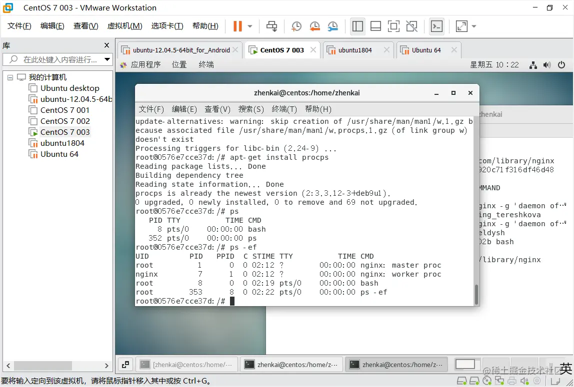Toggle the library sidebar view icon

[x=357, y=26]
